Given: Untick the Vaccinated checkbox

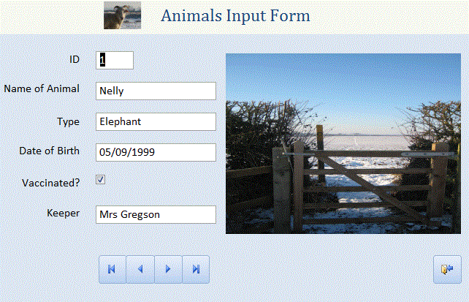Looking at the screenshot, I should coord(101,179).
